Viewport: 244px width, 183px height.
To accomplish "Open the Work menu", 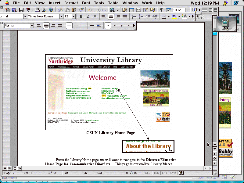I will pos(147,3).
